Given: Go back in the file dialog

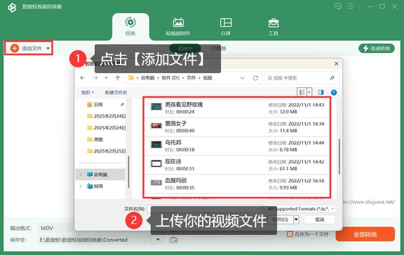Looking at the screenshot, I should [x=83, y=78].
